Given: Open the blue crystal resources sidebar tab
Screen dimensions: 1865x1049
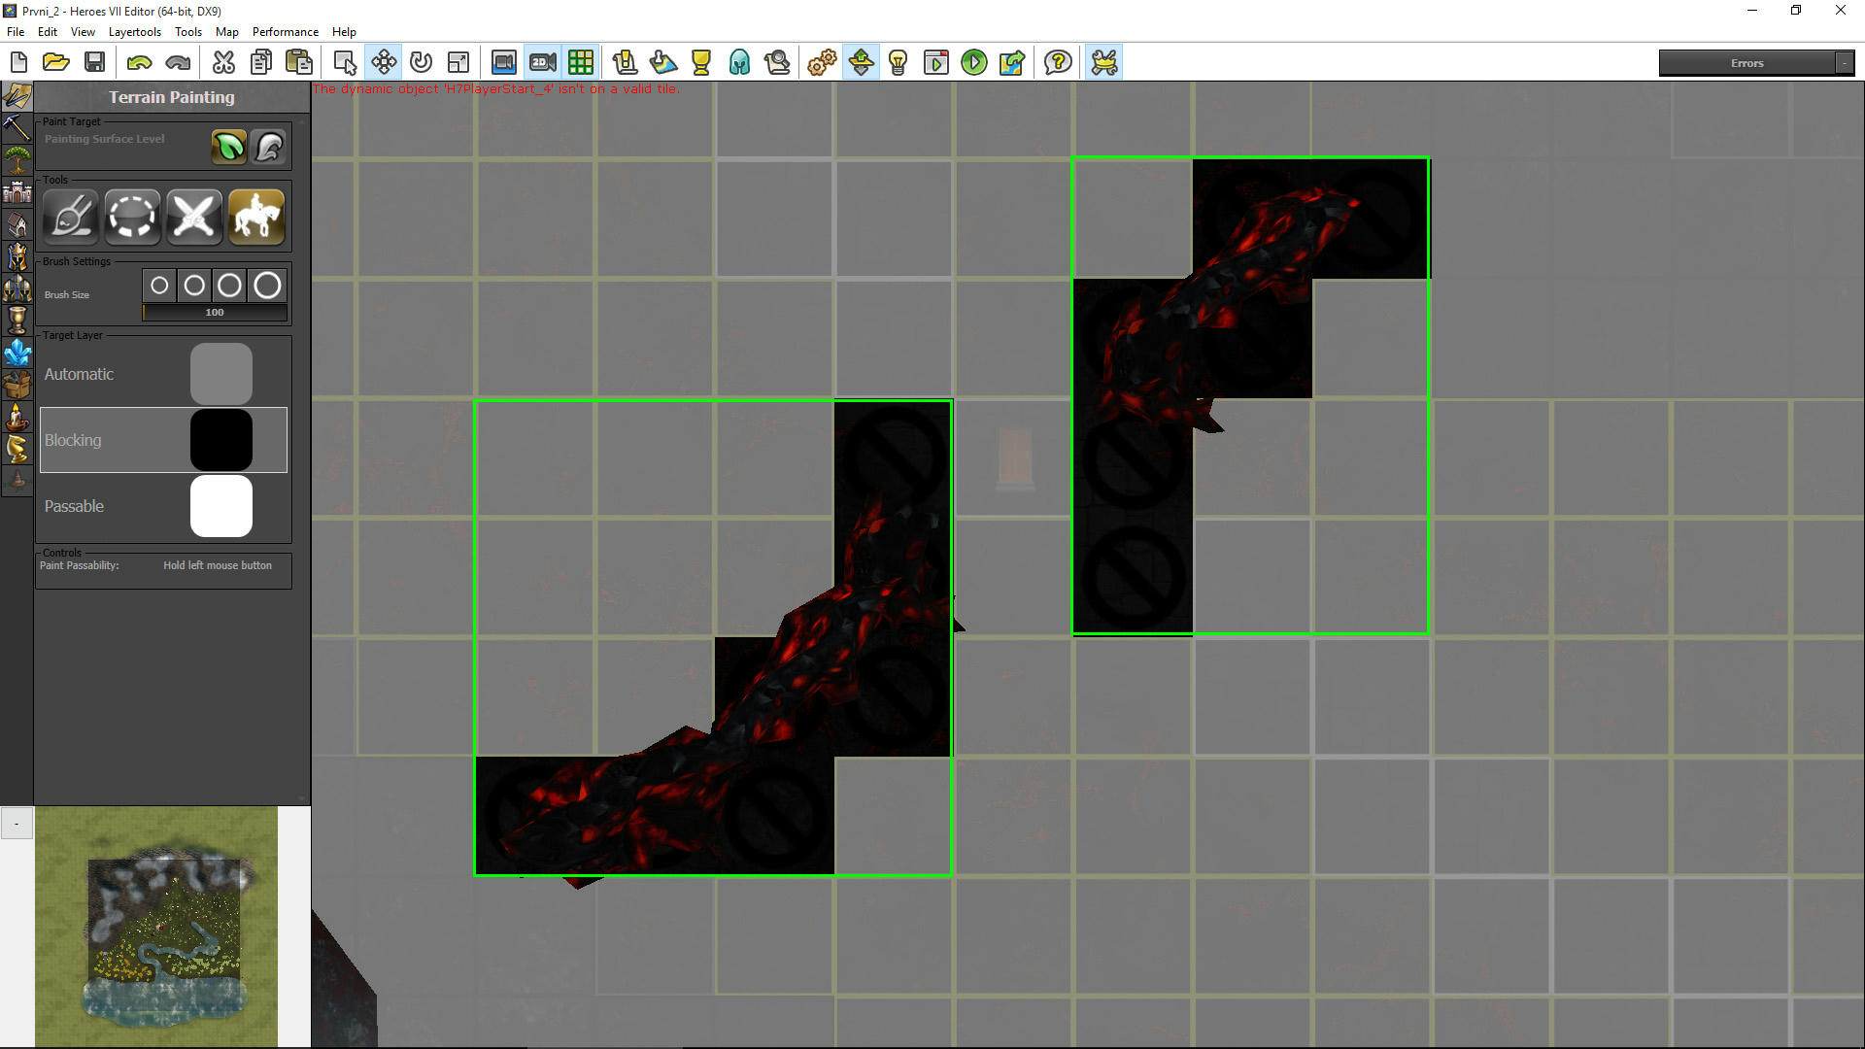Looking at the screenshot, I should [17, 352].
